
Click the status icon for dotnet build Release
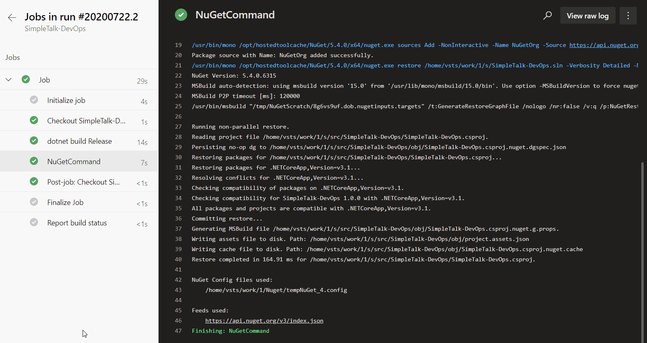pyautogui.click(x=34, y=140)
